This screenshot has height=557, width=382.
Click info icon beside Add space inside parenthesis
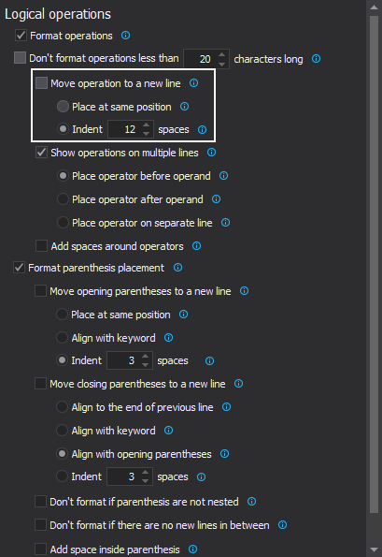192,550
